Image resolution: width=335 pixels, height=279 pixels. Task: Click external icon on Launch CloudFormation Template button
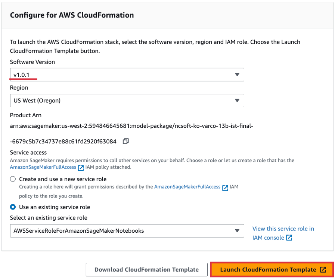(323, 270)
